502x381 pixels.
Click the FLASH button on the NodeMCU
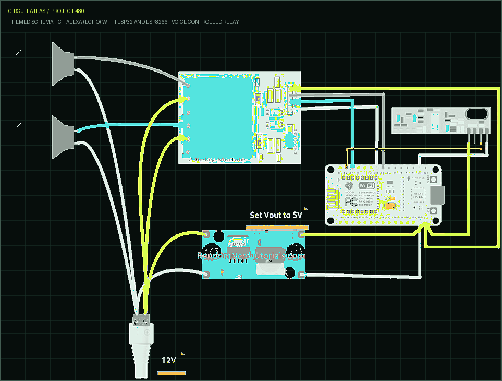[433, 180]
